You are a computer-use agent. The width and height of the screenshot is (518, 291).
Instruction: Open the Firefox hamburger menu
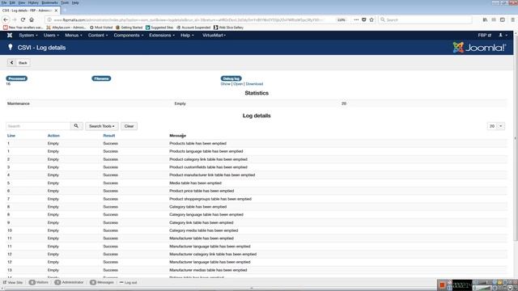point(512,19)
